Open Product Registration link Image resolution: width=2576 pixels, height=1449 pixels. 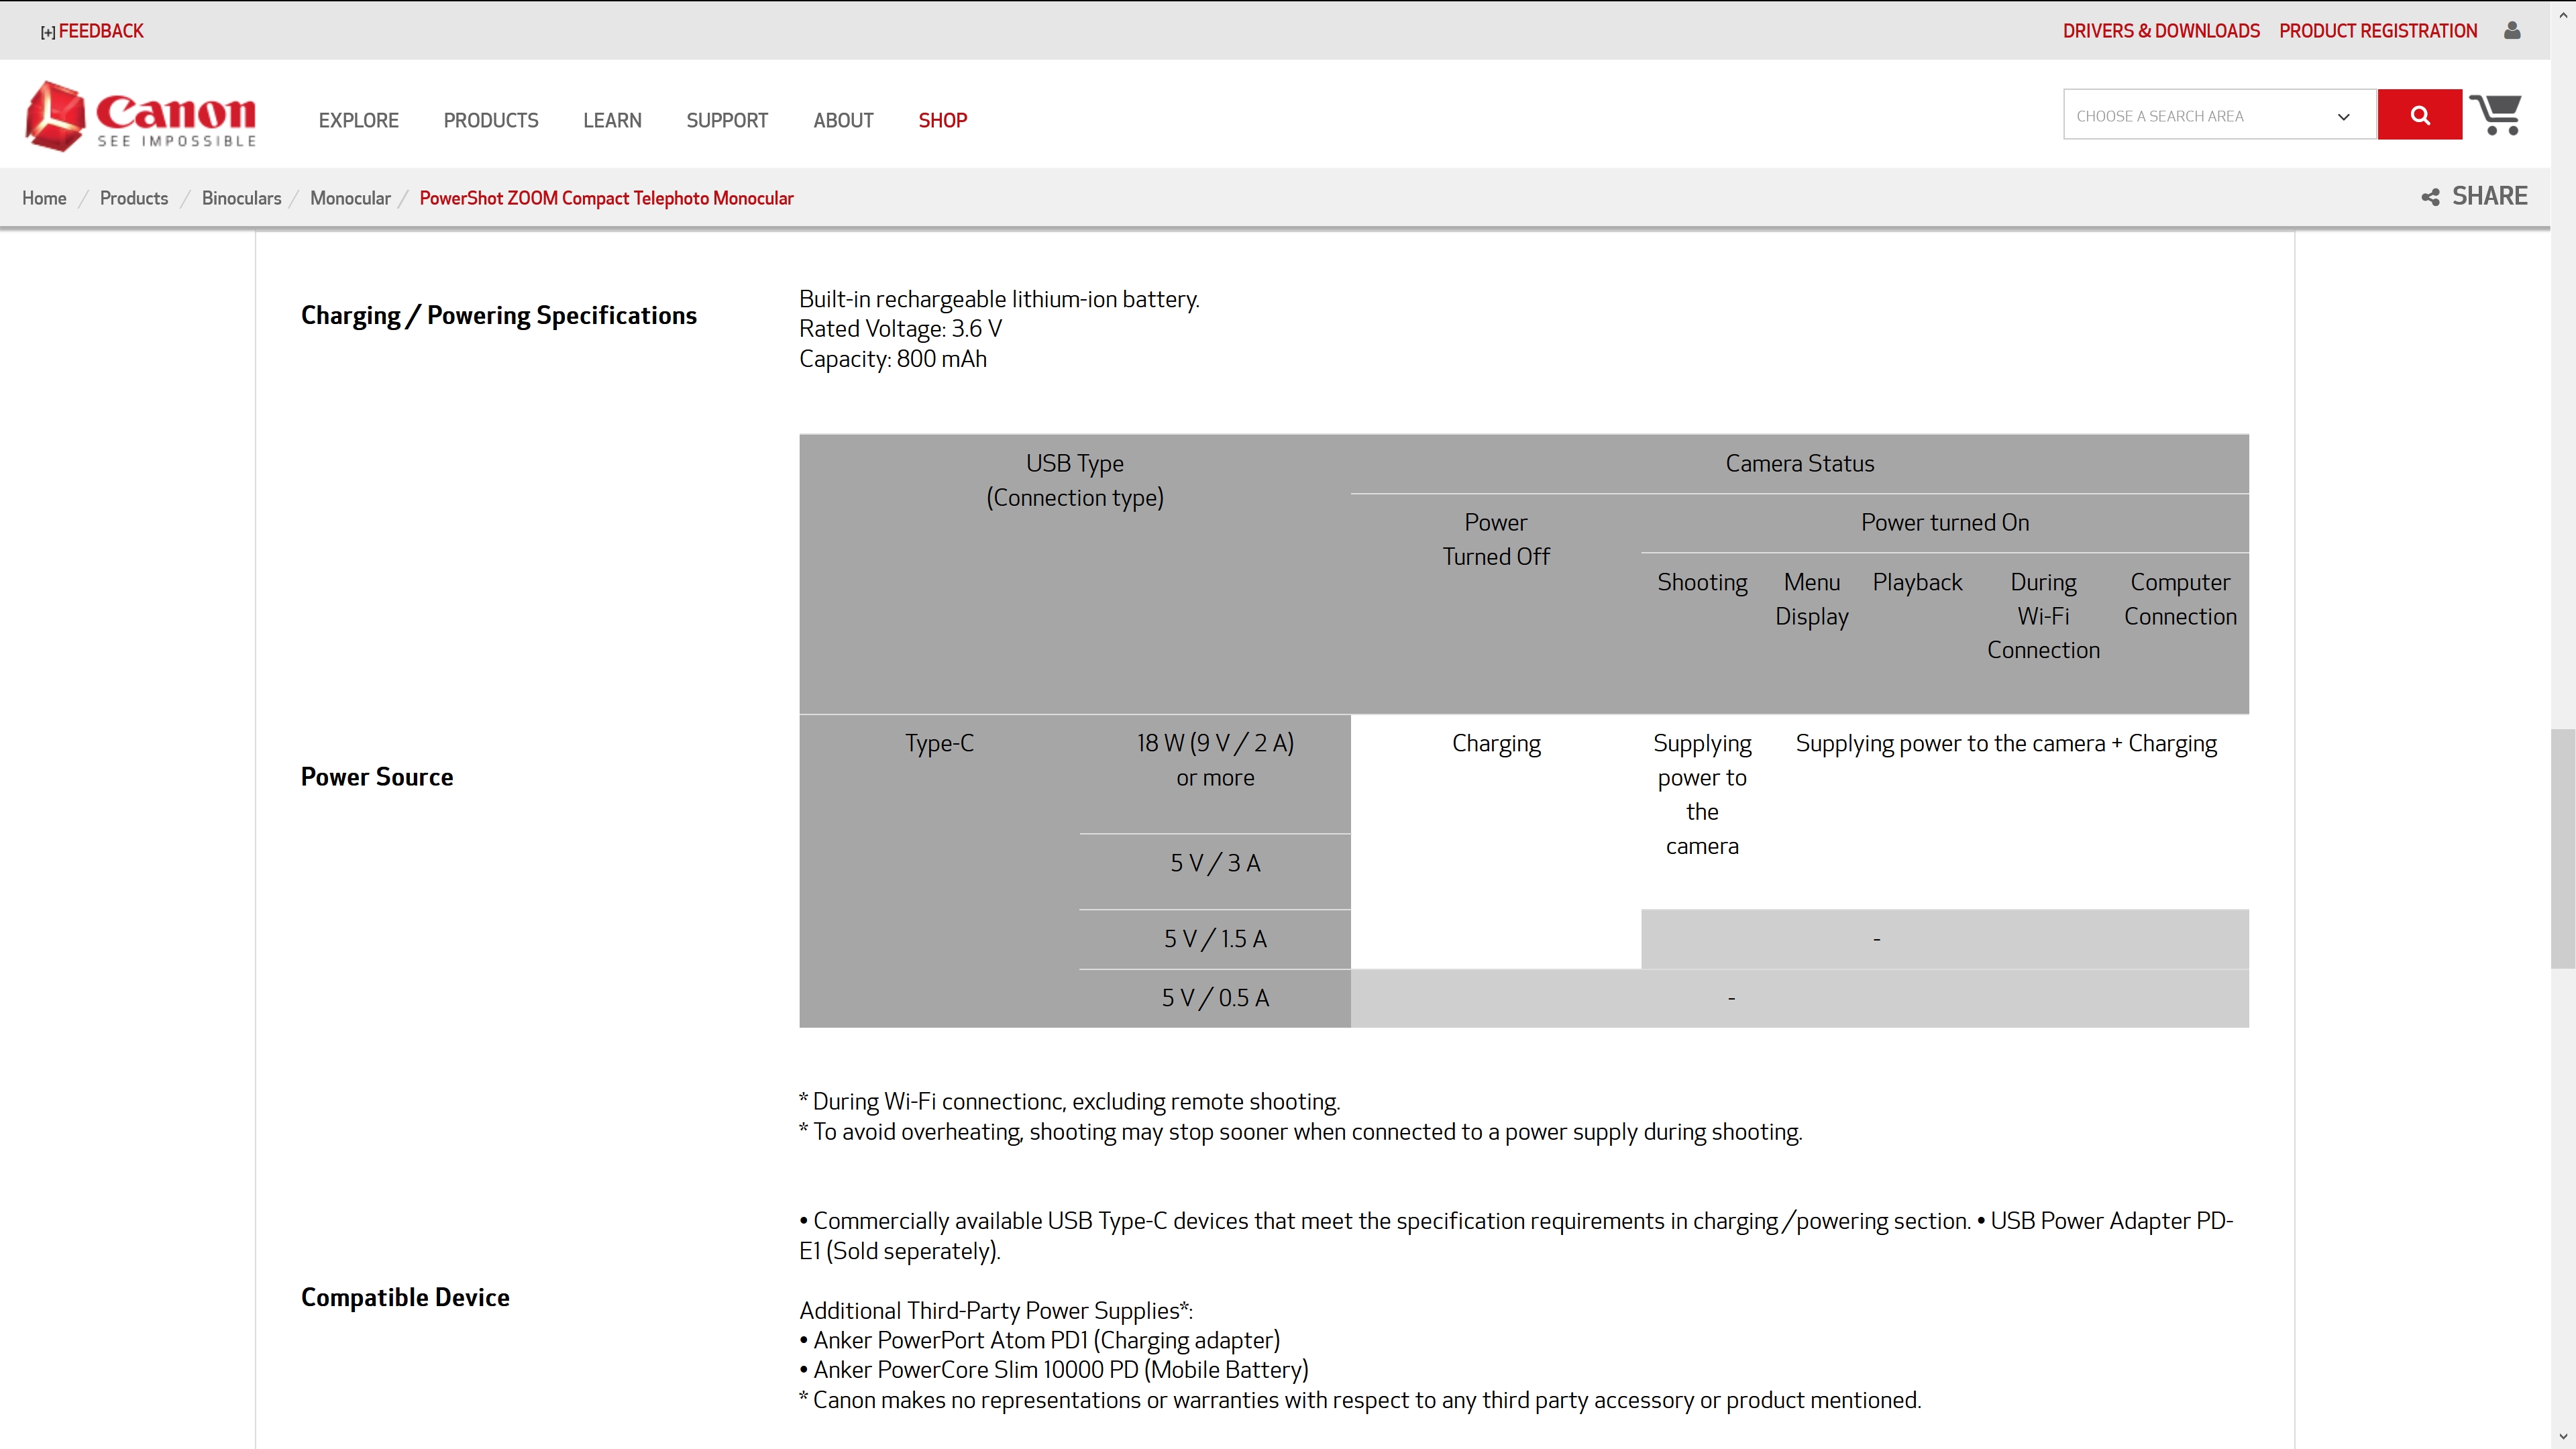point(2377,31)
